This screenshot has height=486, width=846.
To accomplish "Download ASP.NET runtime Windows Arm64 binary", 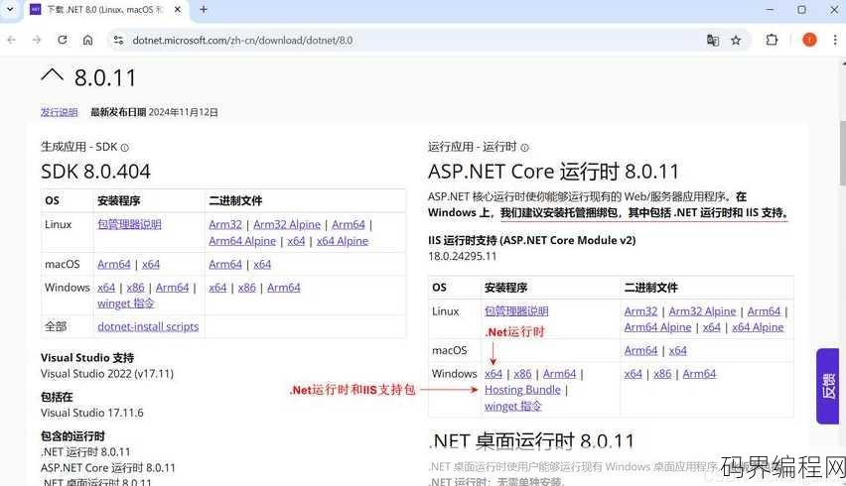I will click(699, 373).
